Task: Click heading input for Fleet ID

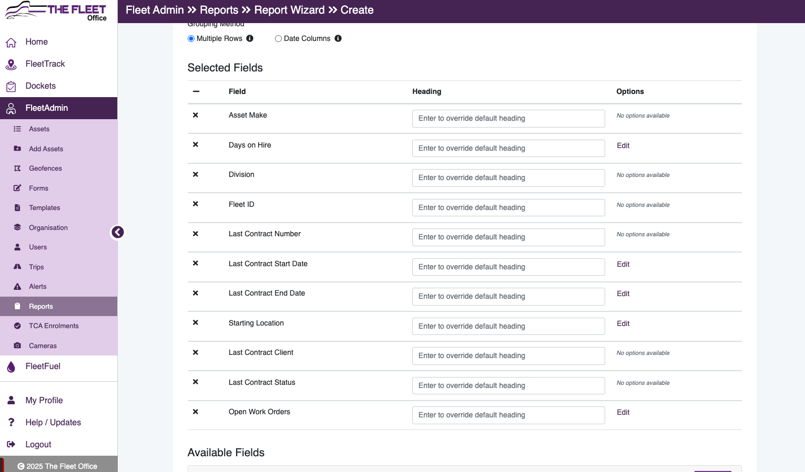Action: tap(508, 207)
